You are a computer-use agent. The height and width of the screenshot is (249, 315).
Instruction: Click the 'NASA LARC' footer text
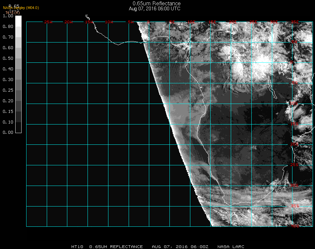231,247
